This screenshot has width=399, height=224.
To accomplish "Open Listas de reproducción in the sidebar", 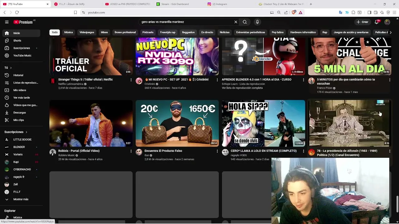I will point(21,83).
